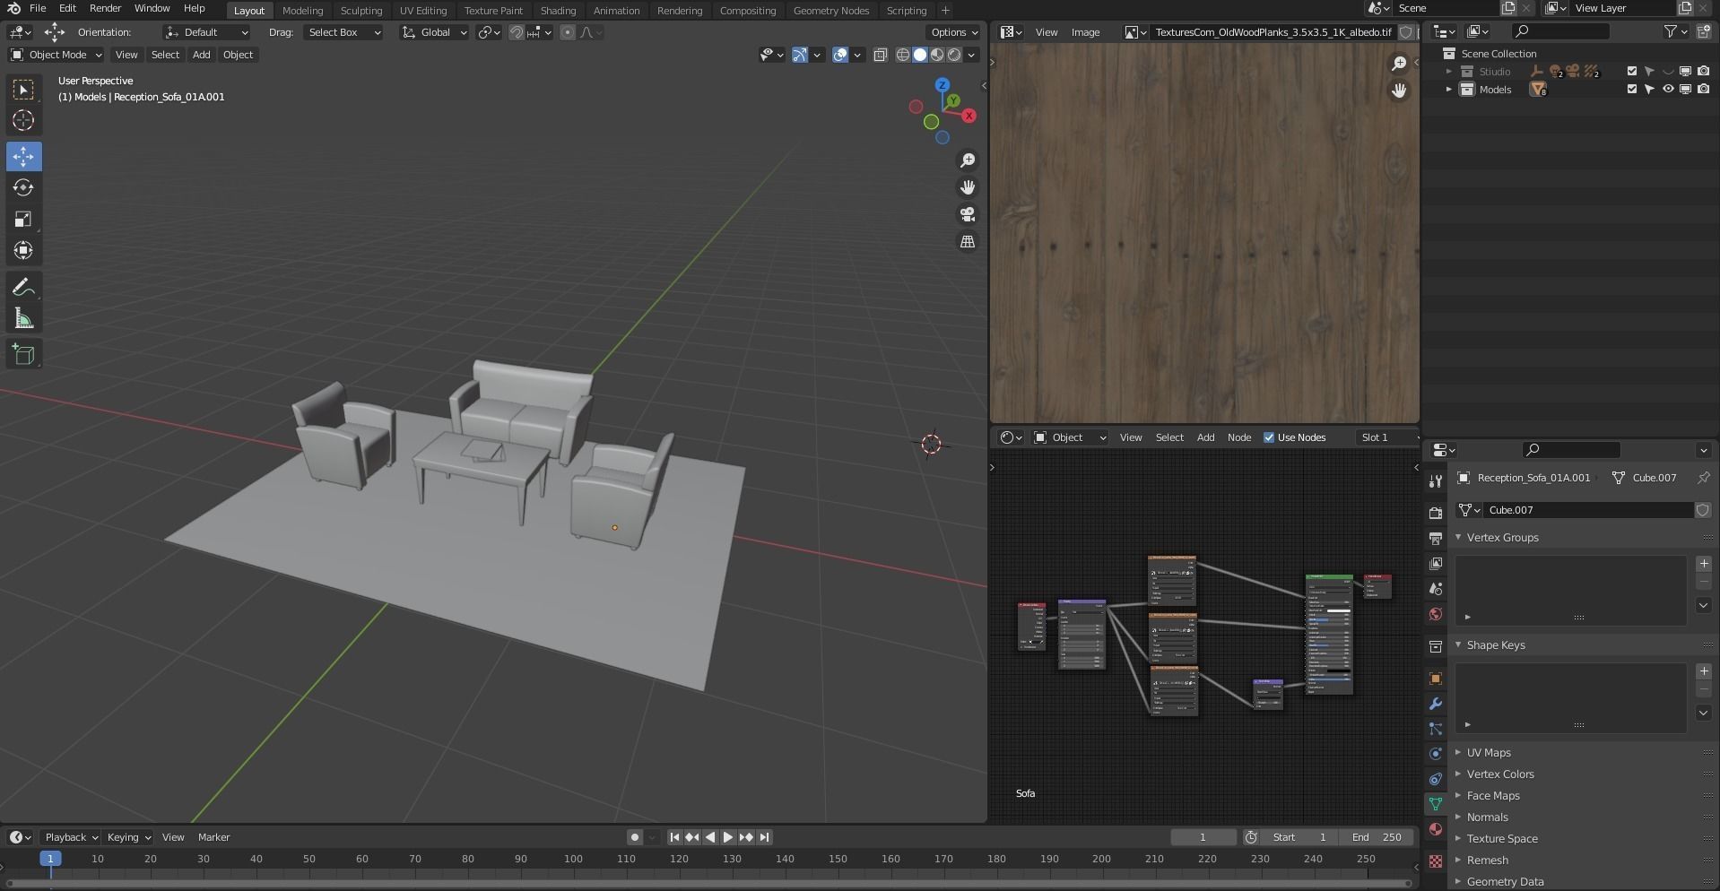
Task: Open the Keying popover in timeline
Action: point(129,837)
